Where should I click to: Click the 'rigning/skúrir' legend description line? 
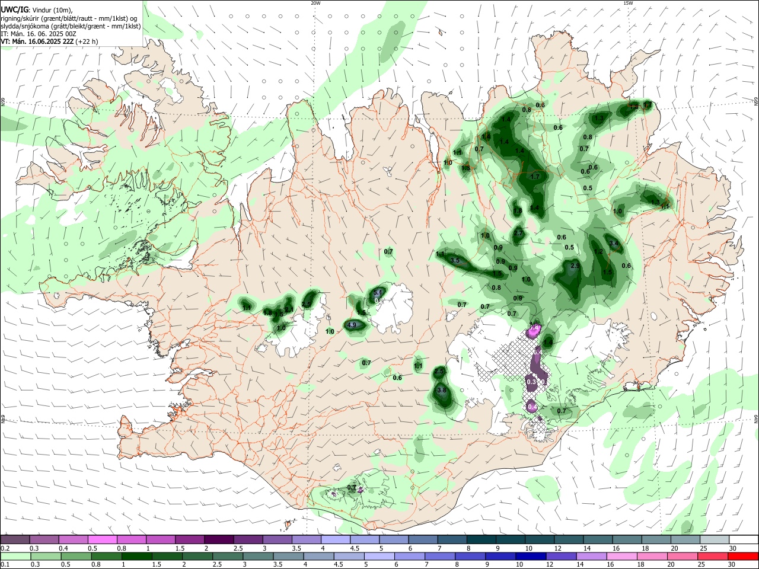[69, 18]
